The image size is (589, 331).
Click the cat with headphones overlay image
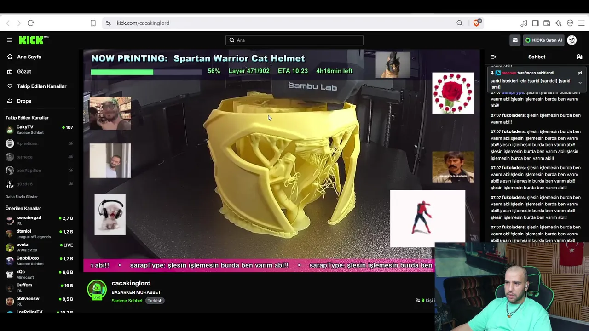coord(110,214)
